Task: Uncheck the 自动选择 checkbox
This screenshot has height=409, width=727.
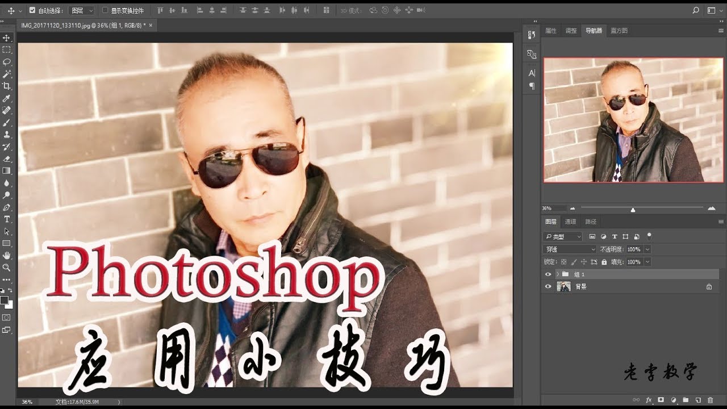Action: coord(32,10)
